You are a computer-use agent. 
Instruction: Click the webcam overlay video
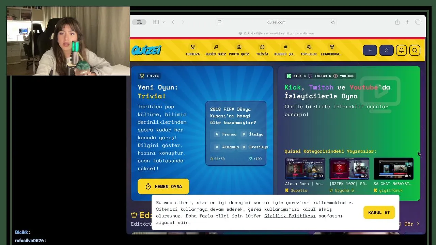[68, 41]
